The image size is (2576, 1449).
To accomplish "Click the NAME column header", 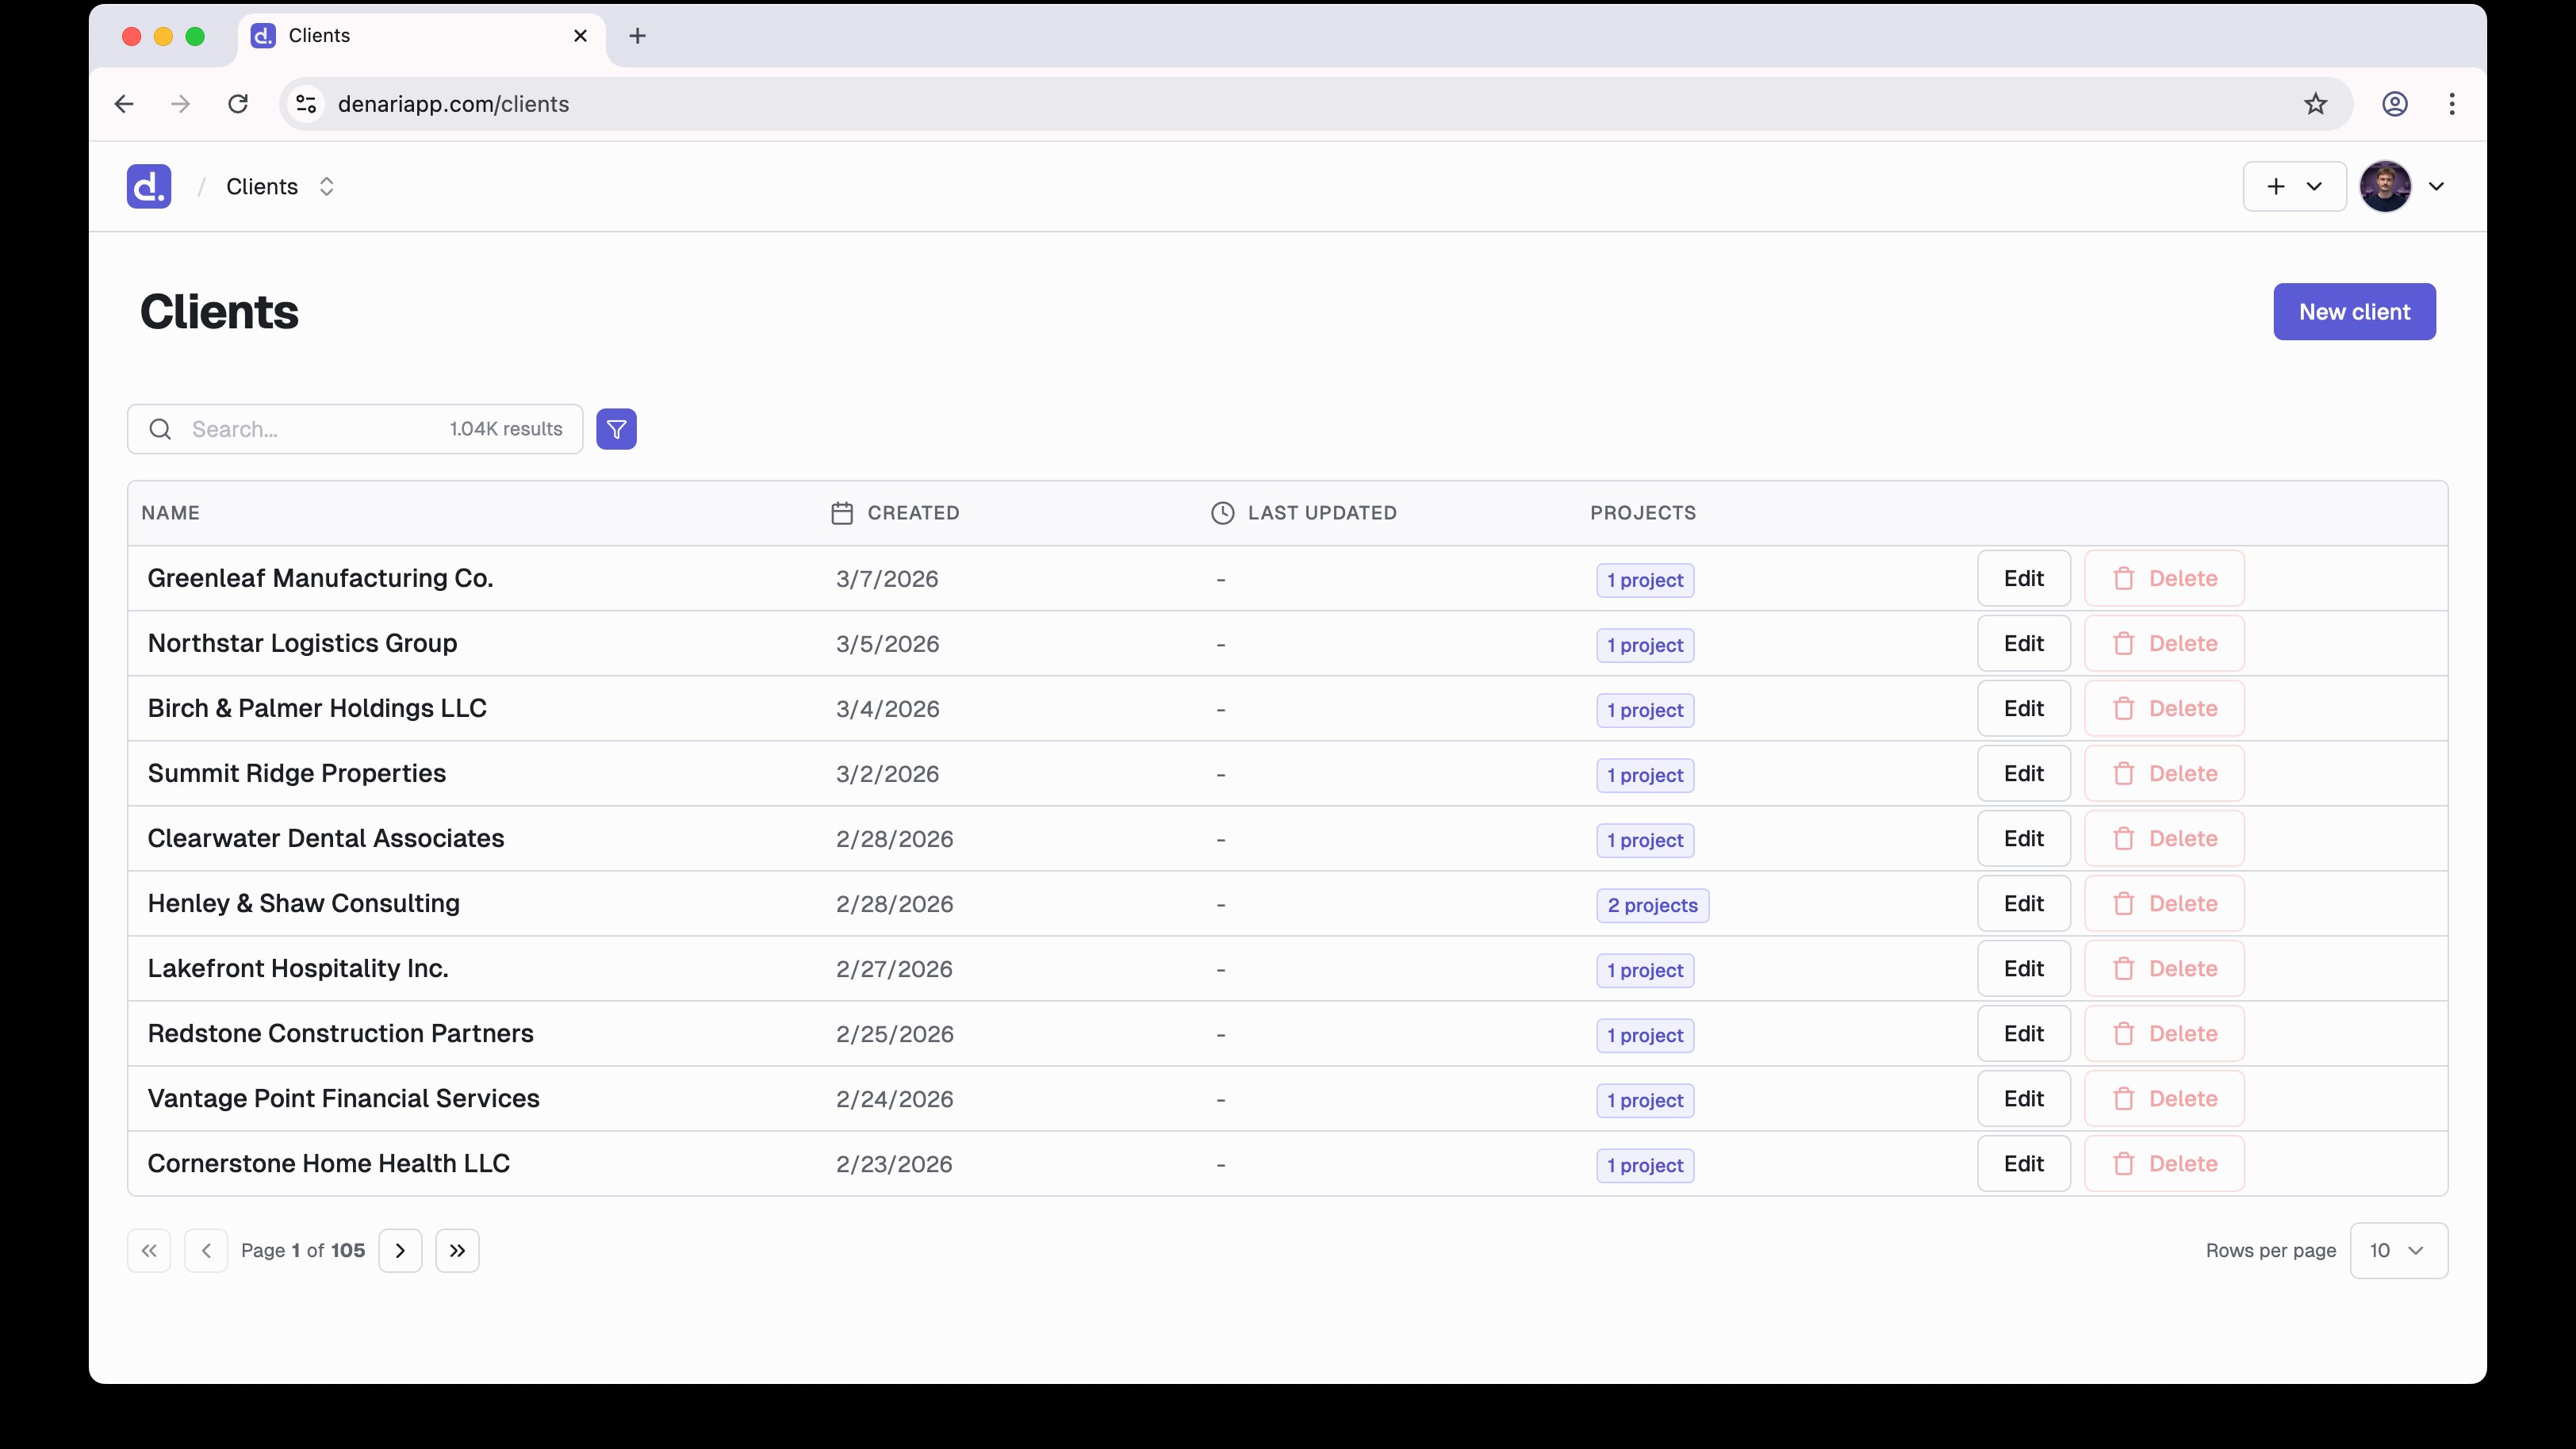I will 170,513.
